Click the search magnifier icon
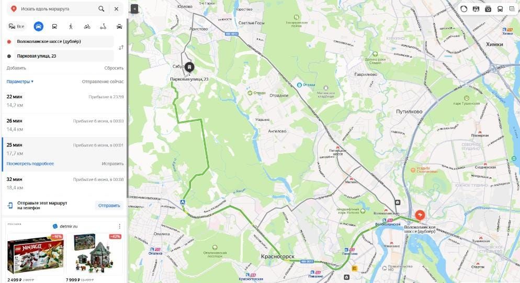 (x=101, y=9)
